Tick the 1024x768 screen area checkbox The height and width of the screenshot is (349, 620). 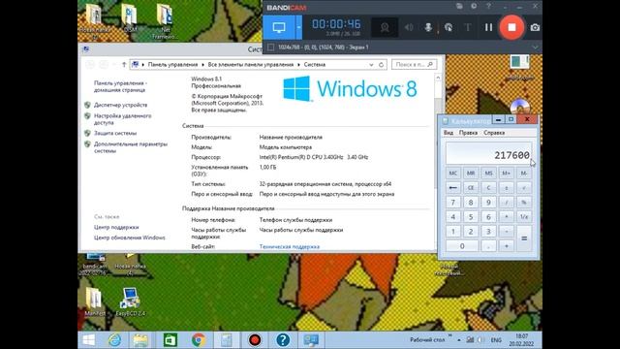click(271, 48)
